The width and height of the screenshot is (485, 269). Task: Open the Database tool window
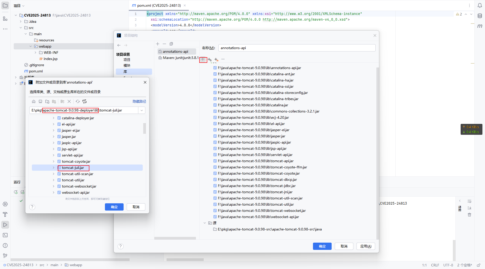tap(480, 16)
